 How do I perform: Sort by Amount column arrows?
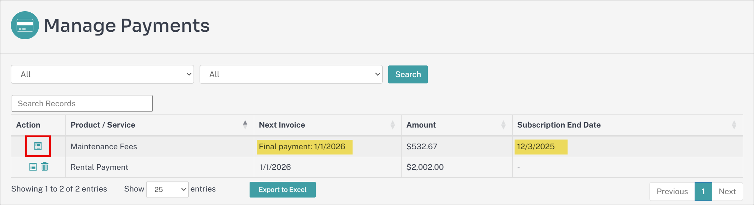click(x=503, y=125)
